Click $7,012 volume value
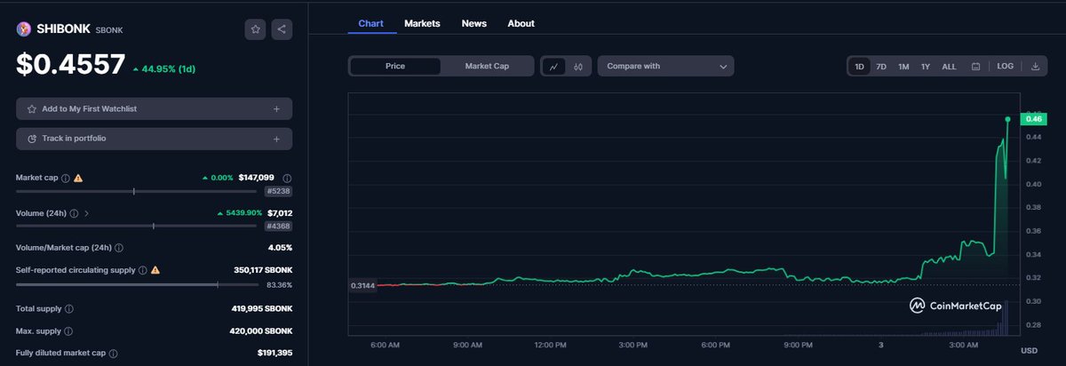The height and width of the screenshot is (366, 1066). (x=280, y=213)
